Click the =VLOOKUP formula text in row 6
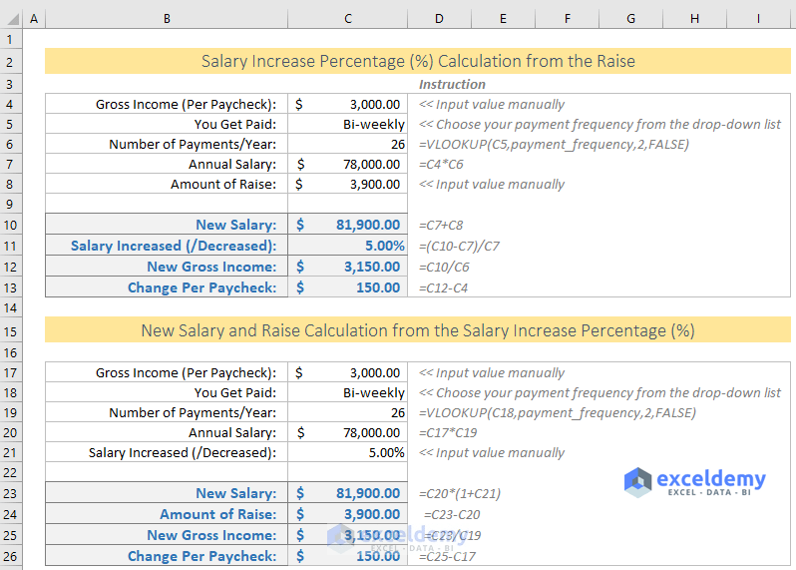 click(554, 145)
